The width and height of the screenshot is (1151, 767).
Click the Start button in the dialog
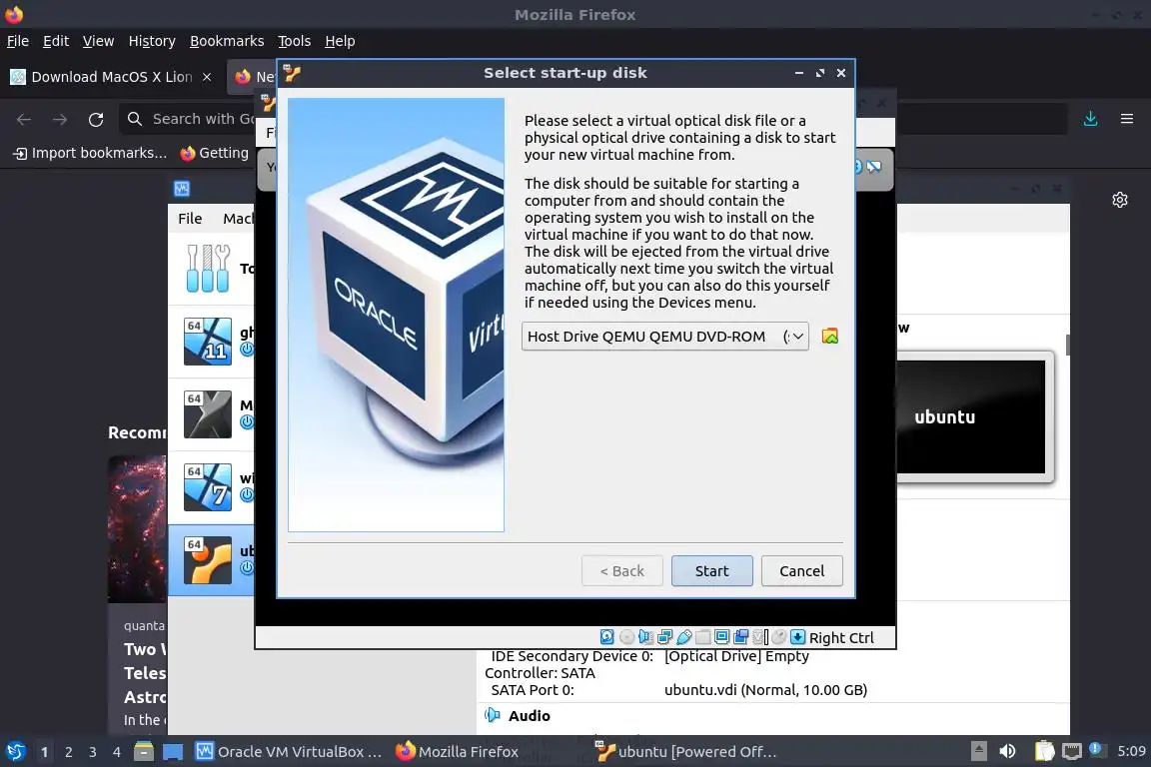coord(712,571)
